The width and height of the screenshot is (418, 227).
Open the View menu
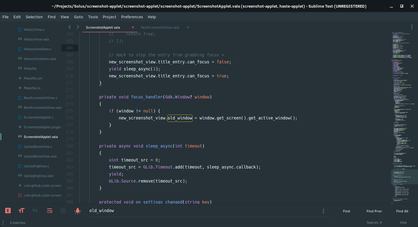[65, 17]
